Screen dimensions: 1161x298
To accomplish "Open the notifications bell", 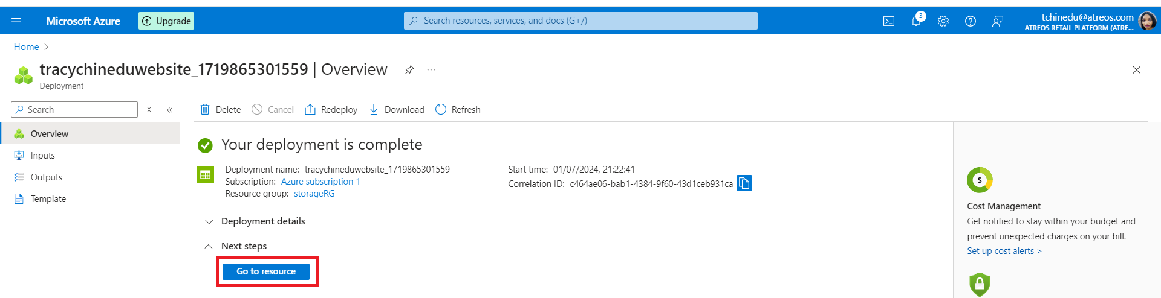I will (x=916, y=21).
